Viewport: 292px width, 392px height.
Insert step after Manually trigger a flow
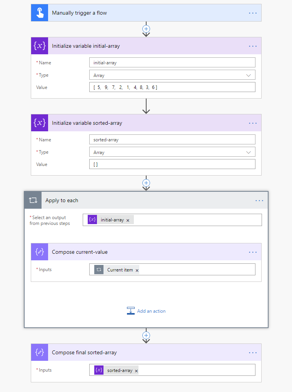[x=146, y=29]
